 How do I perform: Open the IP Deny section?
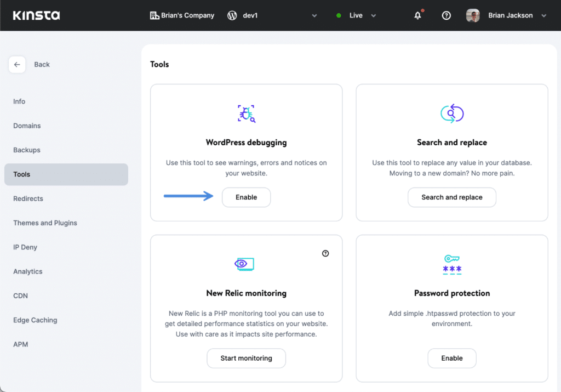[25, 247]
